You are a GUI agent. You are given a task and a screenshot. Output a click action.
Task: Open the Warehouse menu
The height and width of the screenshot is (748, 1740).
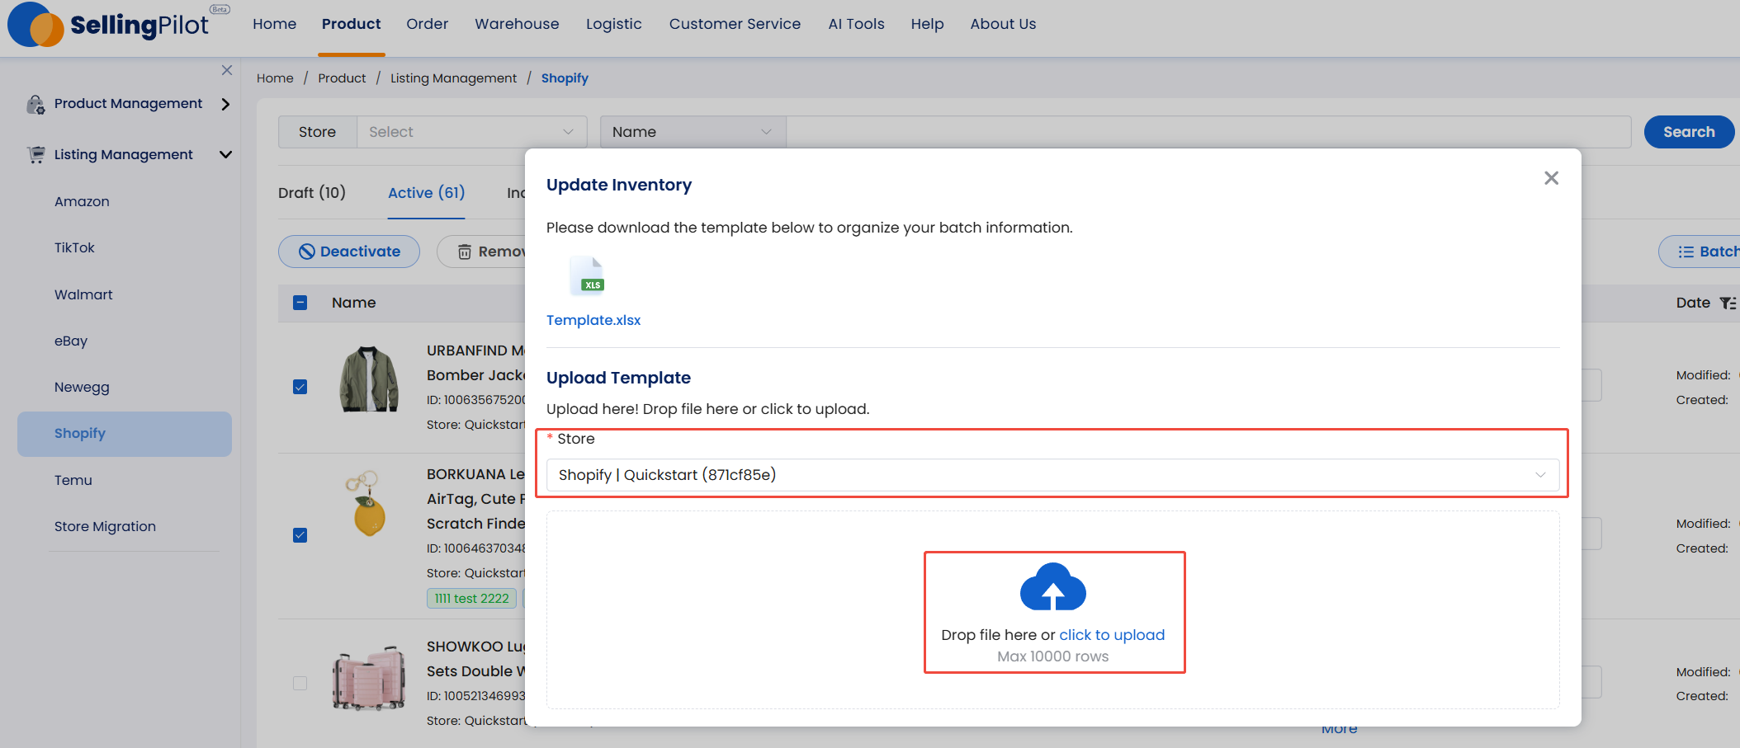517,24
